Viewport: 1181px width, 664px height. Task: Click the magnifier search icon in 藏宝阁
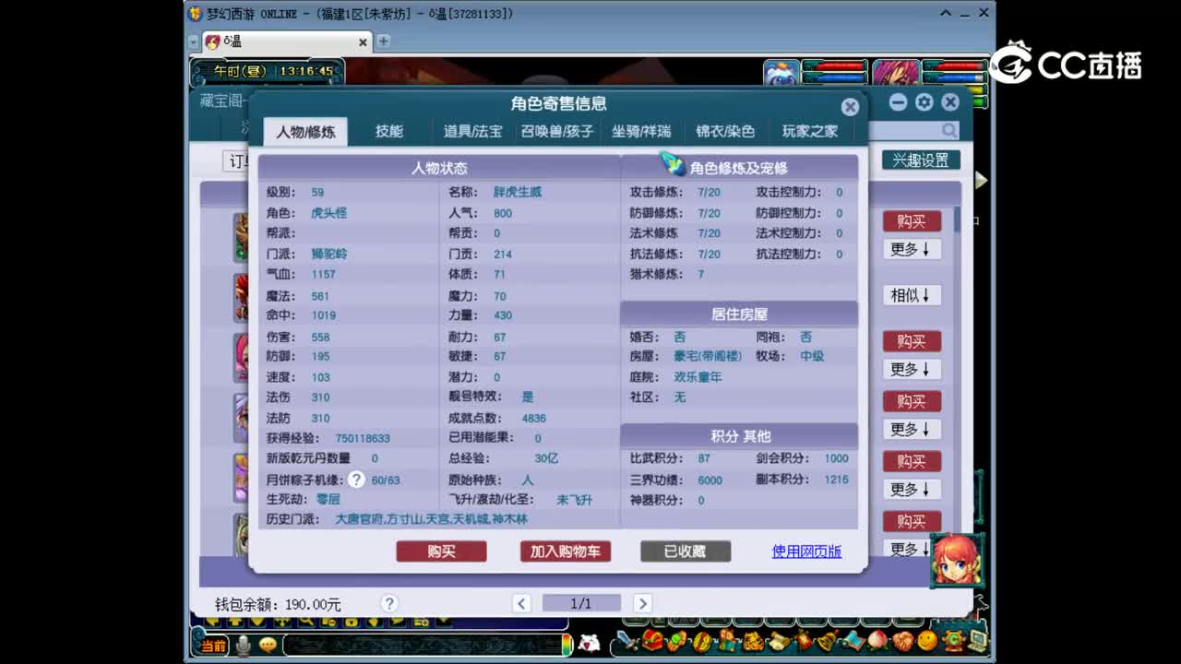click(949, 131)
